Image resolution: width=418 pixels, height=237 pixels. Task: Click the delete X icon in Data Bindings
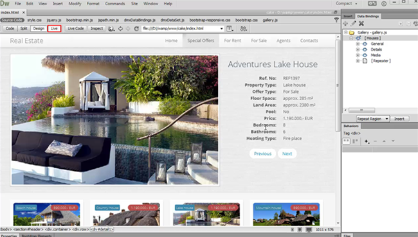[361, 23]
